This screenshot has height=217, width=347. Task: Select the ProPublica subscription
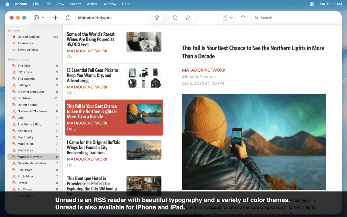[33, 176]
